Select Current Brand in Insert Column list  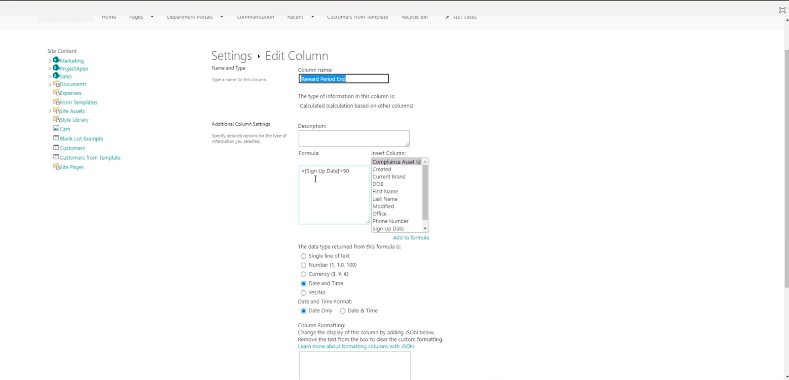(x=396, y=176)
